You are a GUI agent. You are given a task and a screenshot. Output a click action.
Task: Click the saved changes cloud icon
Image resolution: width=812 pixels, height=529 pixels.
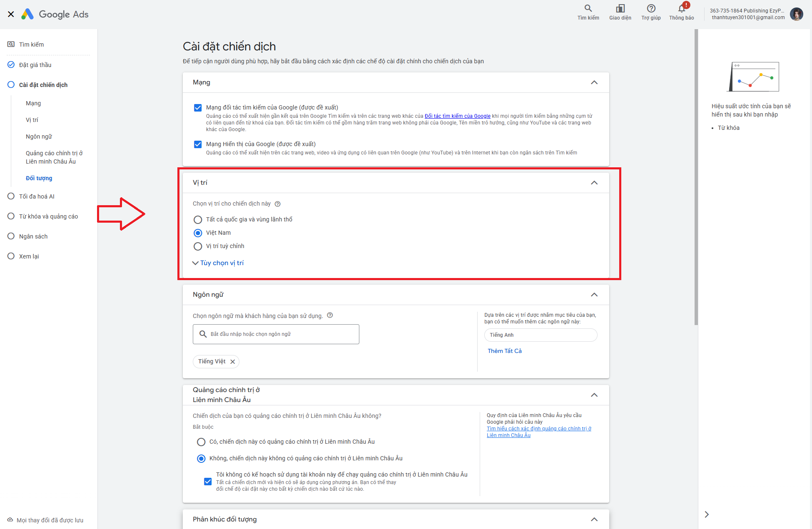(10, 520)
